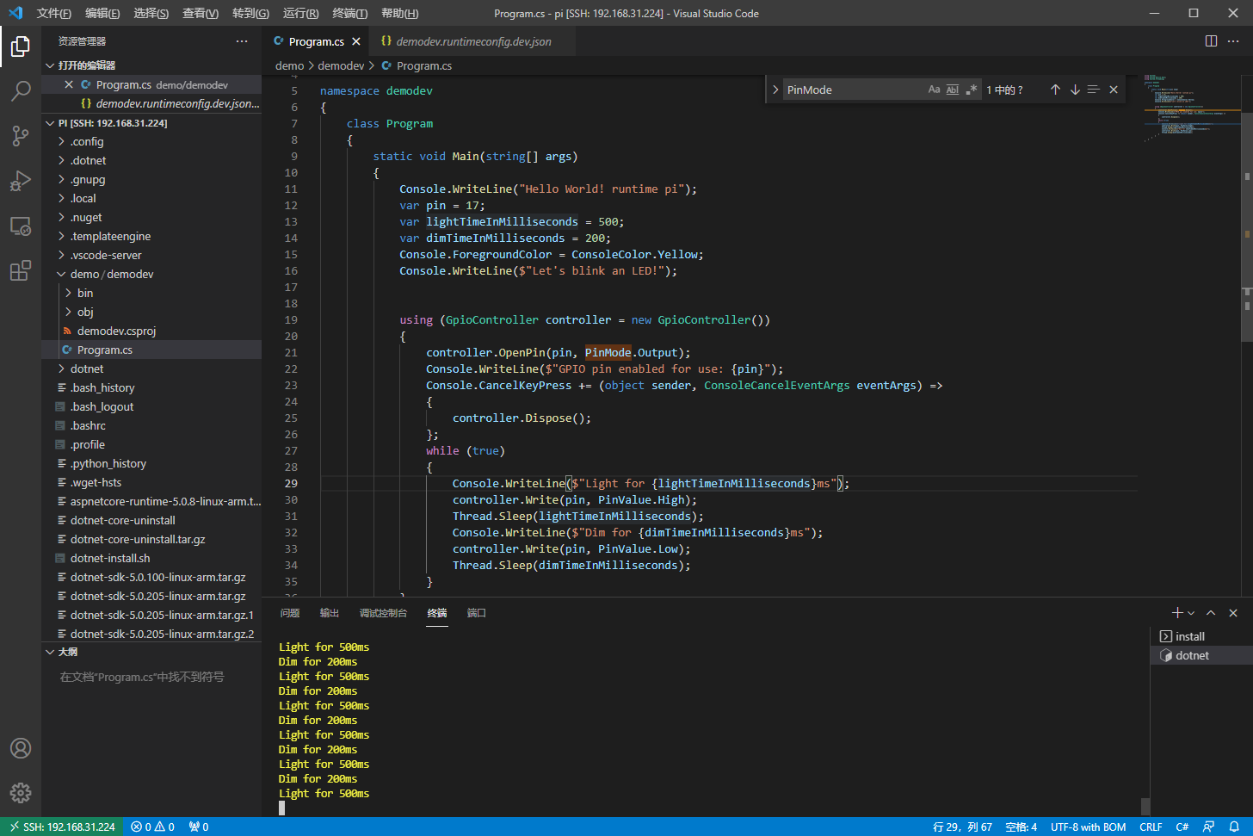
Task: Expand the bin folder
Action: pos(151,293)
